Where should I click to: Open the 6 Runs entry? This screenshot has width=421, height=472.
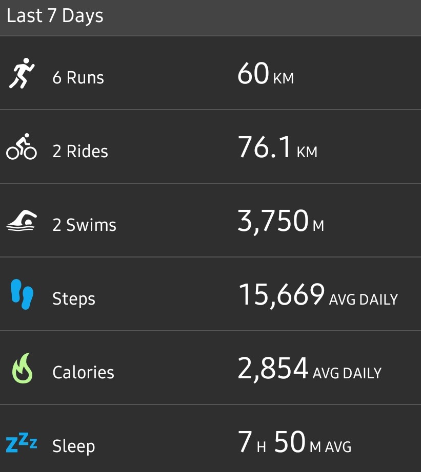tap(78, 78)
